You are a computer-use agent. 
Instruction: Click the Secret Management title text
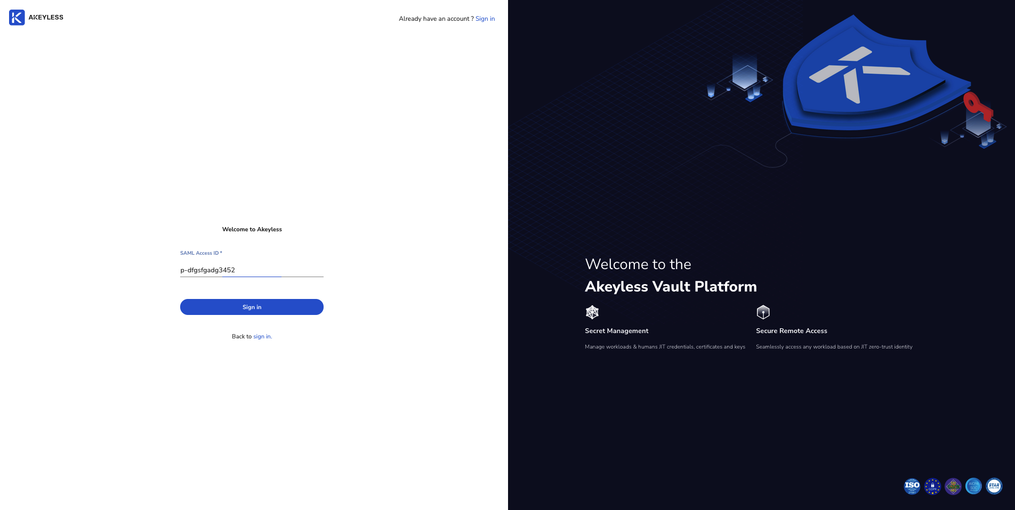[617, 331]
